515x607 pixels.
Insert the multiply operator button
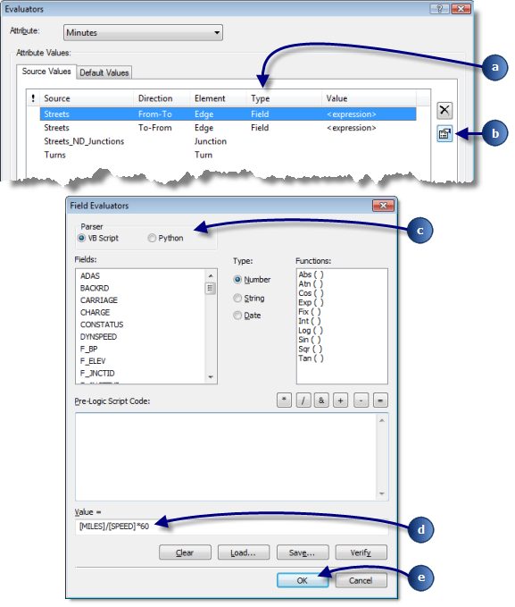click(x=284, y=400)
